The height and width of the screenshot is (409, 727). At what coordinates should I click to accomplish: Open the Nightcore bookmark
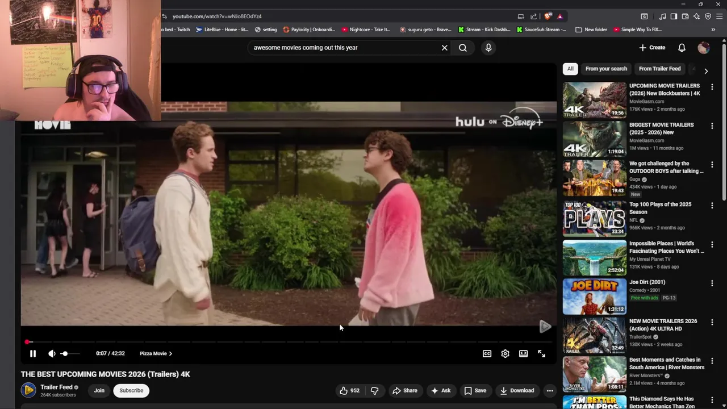[x=366, y=30]
